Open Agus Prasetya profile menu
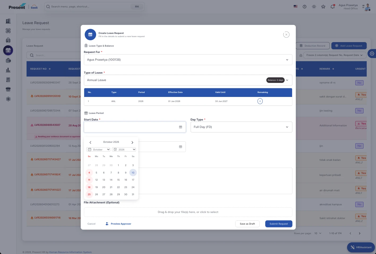Image resolution: width=376 pixels, height=254 pixels. click(354, 7)
